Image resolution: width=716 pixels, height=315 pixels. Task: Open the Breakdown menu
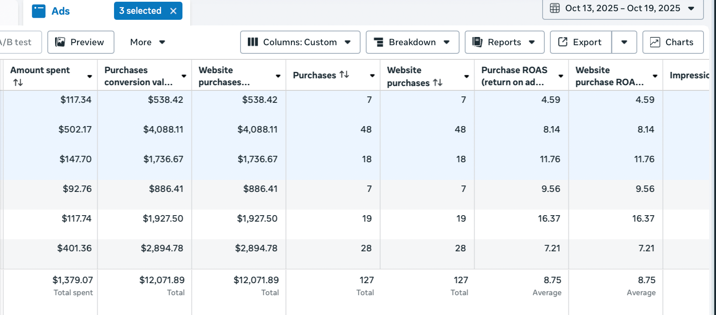click(412, 42)
